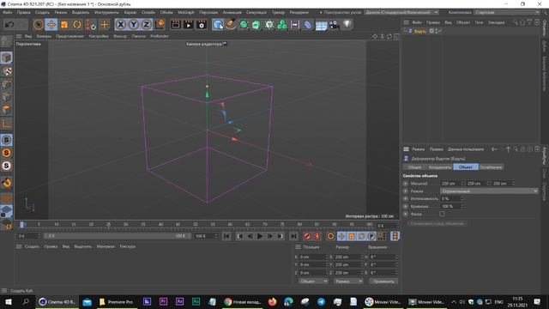This screenshot has height=309, width=549.
Task: Open viewport Камеры menu
Action: pos(44,36)
